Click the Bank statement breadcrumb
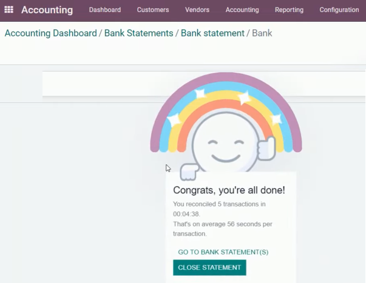The width and height of the screenshot is (366, 283). pyautogui.click(x=212, y=33)
